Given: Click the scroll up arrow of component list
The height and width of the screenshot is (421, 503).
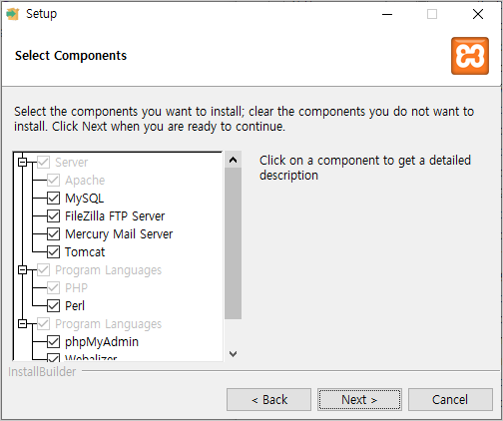Looking at the screenshot, I should (233, 160).
